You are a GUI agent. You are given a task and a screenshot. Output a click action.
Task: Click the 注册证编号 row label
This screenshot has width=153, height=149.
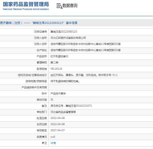(40, 32)
